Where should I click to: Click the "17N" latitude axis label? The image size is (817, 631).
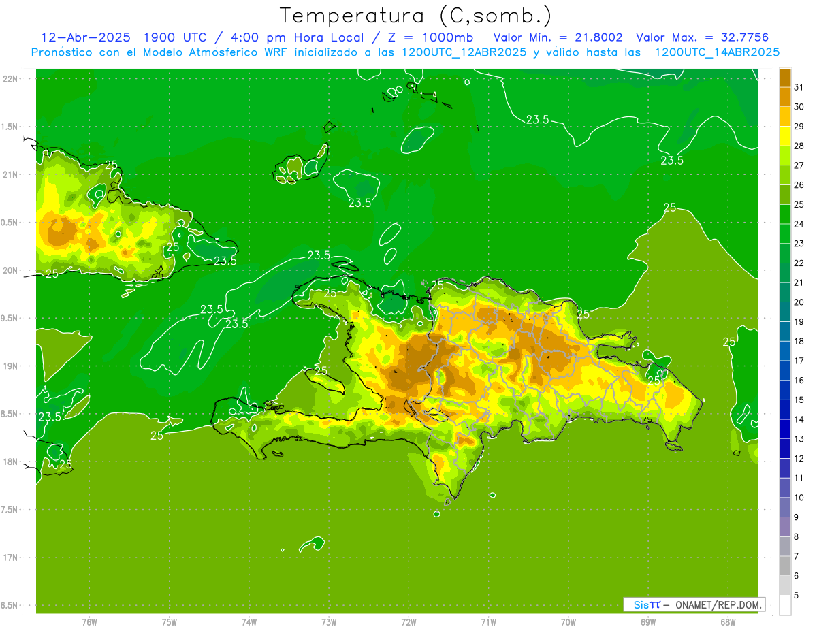point(11,557)
